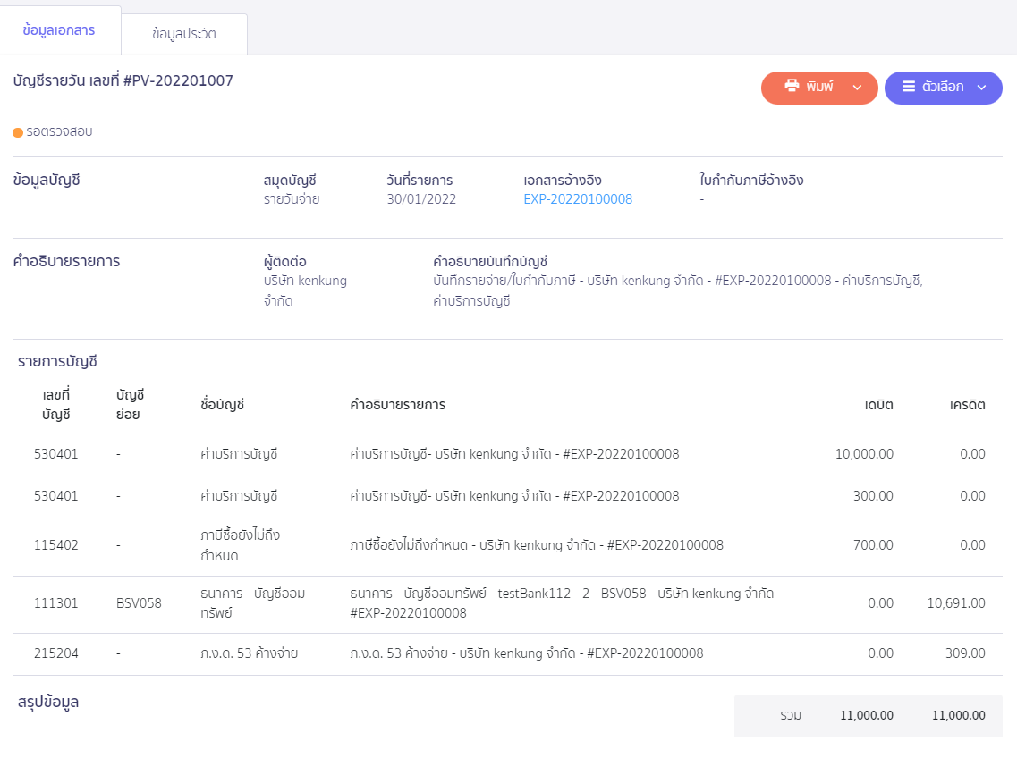Click the รายการบัญชี section heading
The width and height of the screenshot is (1017, 758).
click(57, 362)
